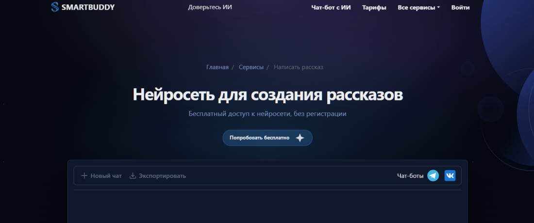Select the Сервисы breadcrumb link

click(251, 67)
